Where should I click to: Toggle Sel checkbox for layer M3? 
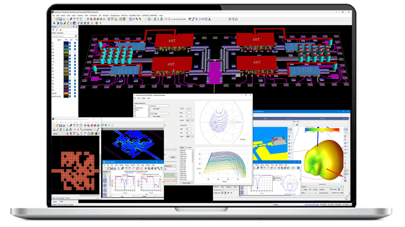click(70, 78)
